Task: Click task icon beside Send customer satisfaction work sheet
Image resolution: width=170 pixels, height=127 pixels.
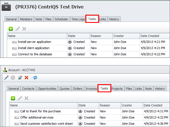Action: point(17,124)
